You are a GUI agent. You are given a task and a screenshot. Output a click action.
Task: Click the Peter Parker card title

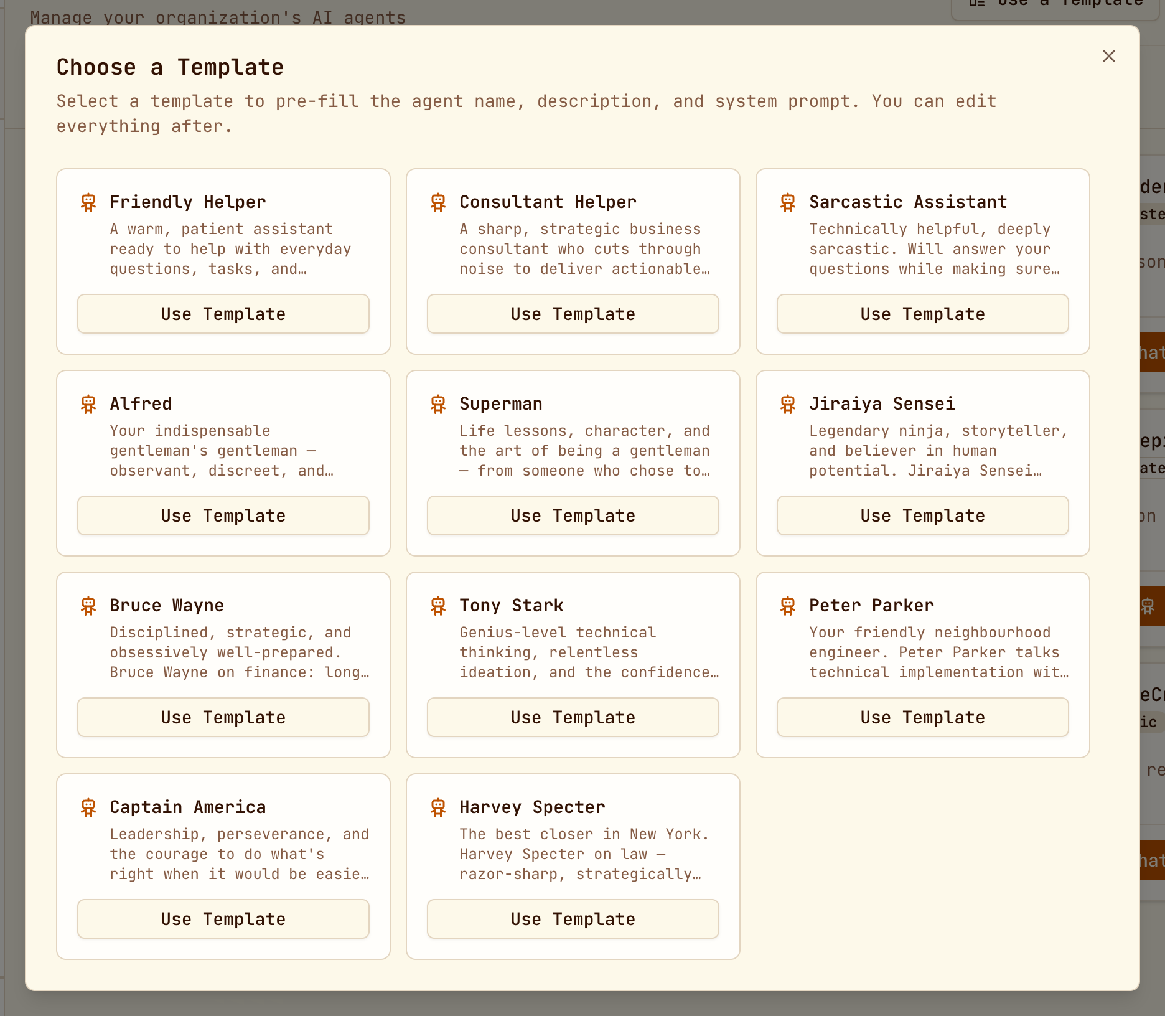tap(871, 605)
